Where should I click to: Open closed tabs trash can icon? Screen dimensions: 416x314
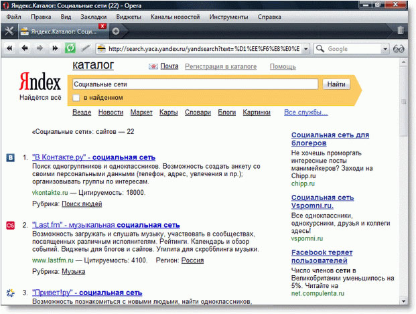pyautogui.click(x=401, y=30)
